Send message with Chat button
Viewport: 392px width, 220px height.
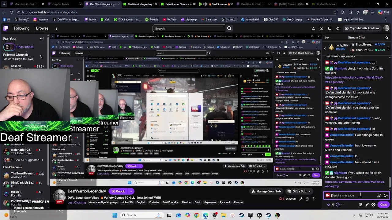[383, 205]
